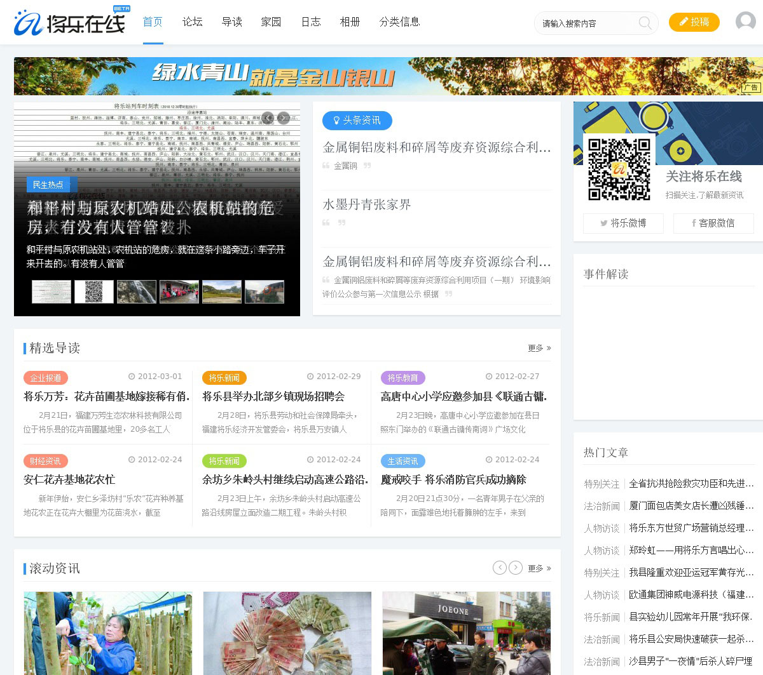Open hot article 将乐县公安局快速破获
The image size is (763, 675).
692,639
